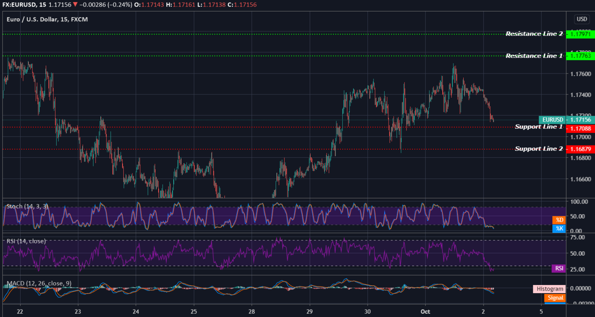Click the 1.17000 price scale value
Screen dimensions: 595x317
point(581,137)
